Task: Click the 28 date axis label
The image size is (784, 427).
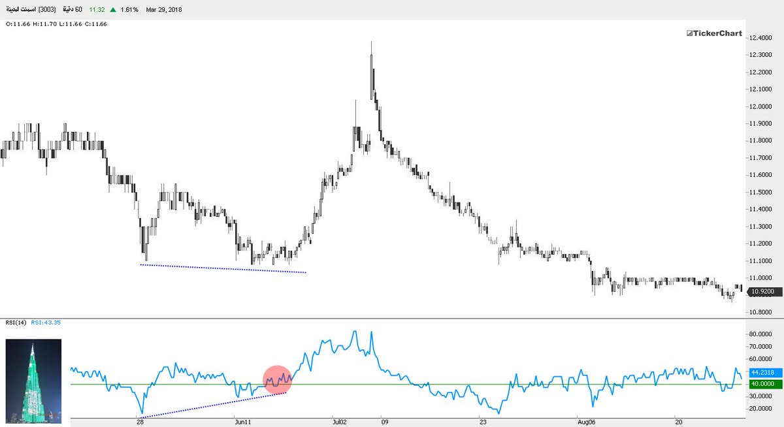Action: 140,422
